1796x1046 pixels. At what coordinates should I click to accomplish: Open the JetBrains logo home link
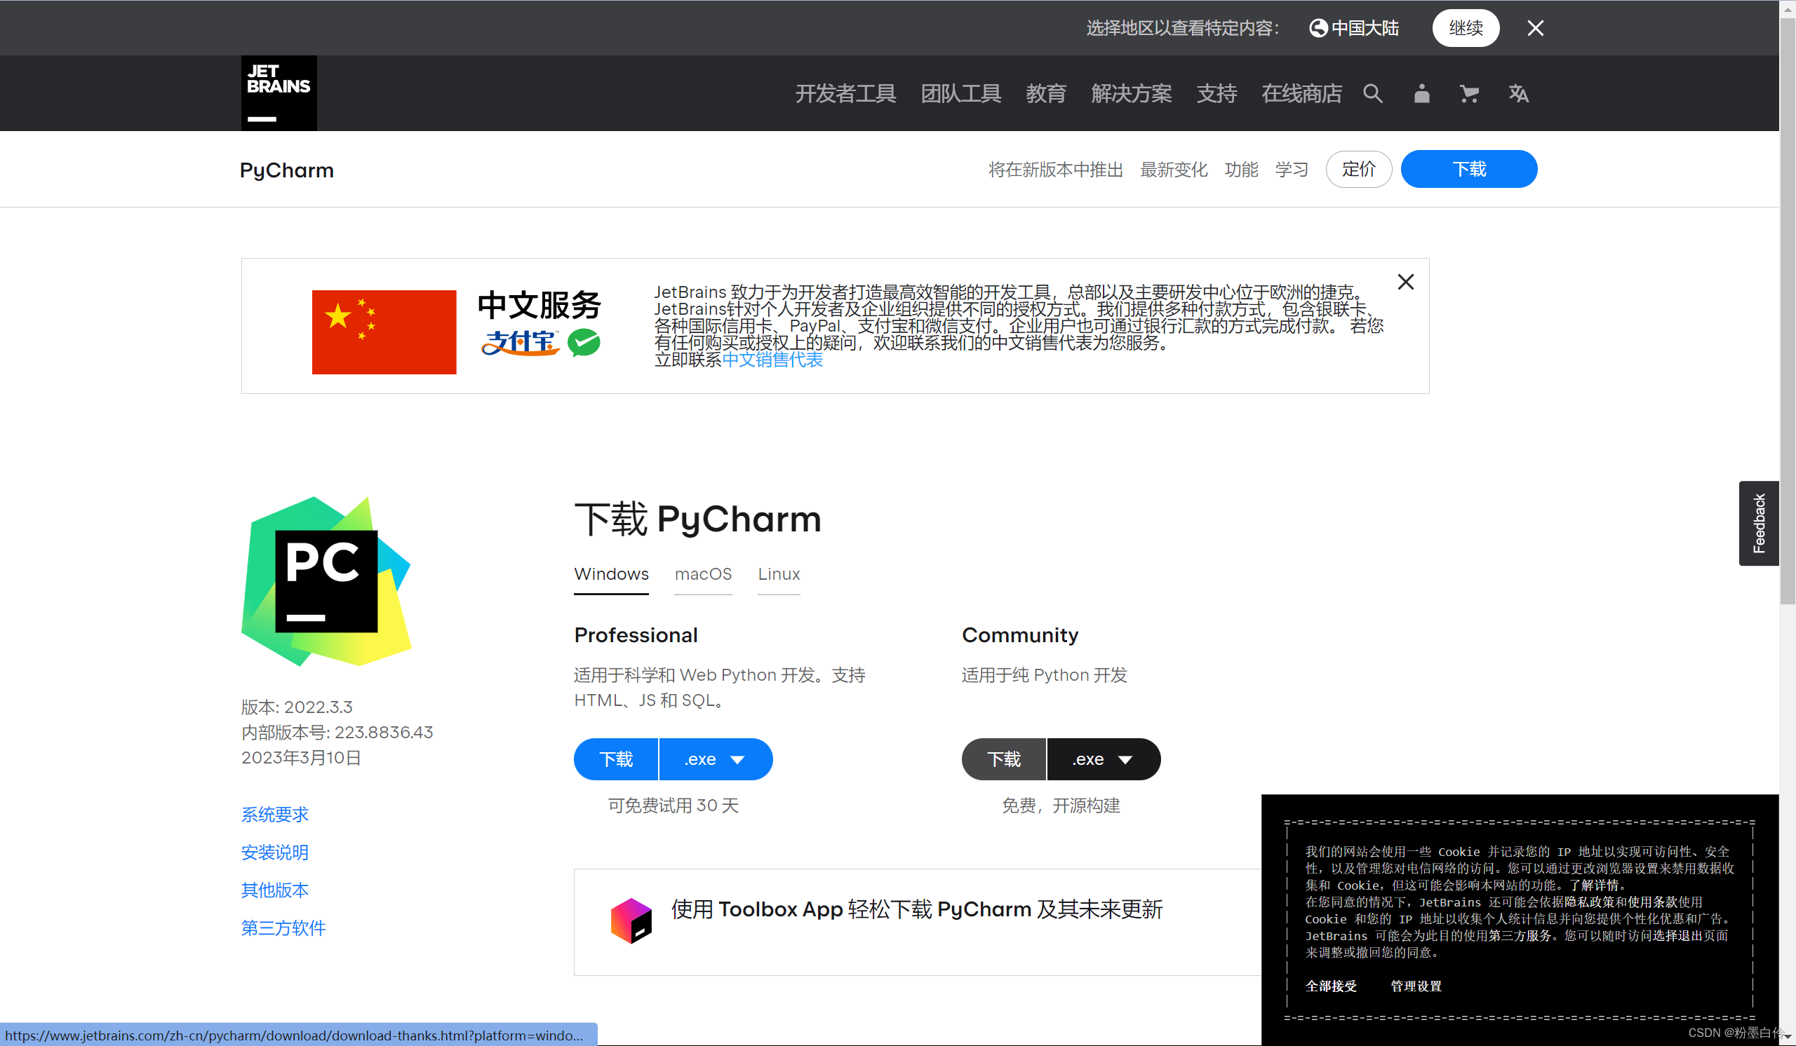point(279,93)
